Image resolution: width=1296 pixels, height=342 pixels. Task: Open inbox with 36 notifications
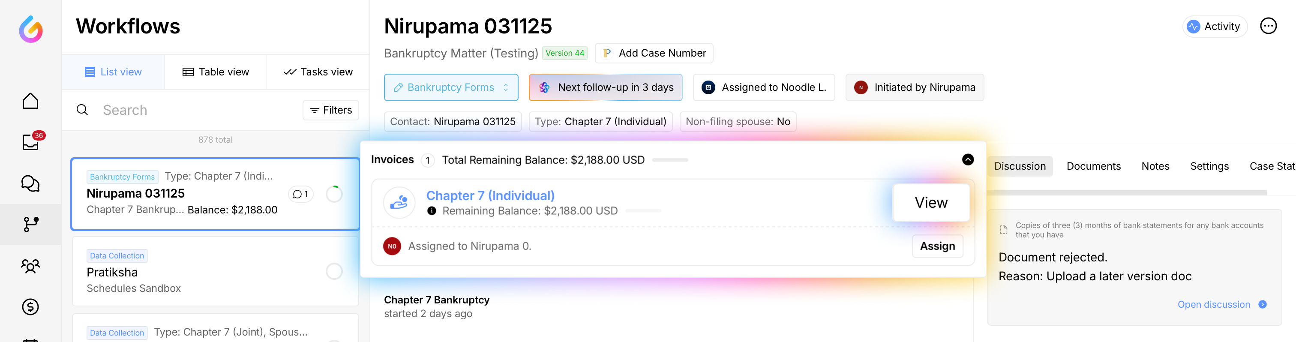[30, 142]
